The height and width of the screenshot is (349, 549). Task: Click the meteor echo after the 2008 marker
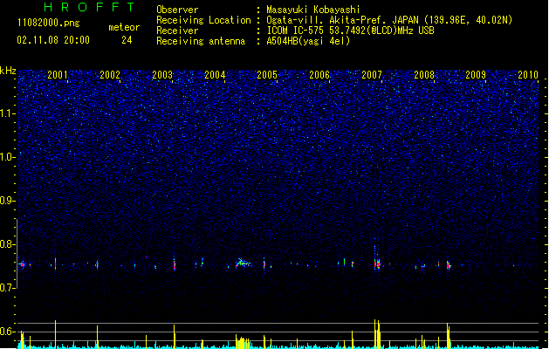[448, 264]
